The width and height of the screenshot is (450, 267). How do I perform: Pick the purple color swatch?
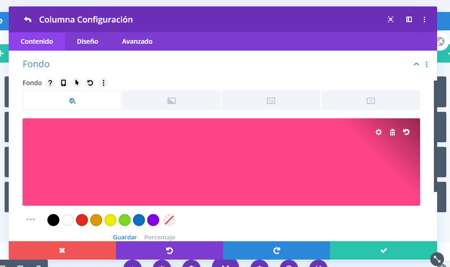tap(153, 220)
